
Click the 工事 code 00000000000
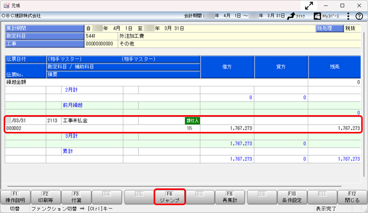[x=100, y=44]
